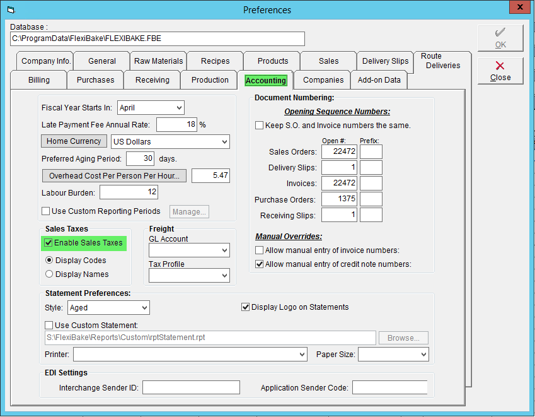This screenshot has height=417, width=535.
Task: Click the Invoices Prefix field
Action: (x=371, y=183)
